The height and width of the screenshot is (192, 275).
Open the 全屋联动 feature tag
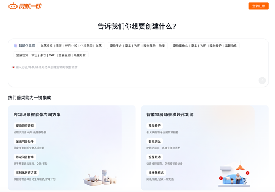coord(154,157)
